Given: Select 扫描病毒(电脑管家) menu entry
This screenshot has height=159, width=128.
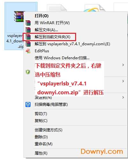Looking at the screenshot, I should (x=51, y=105).
